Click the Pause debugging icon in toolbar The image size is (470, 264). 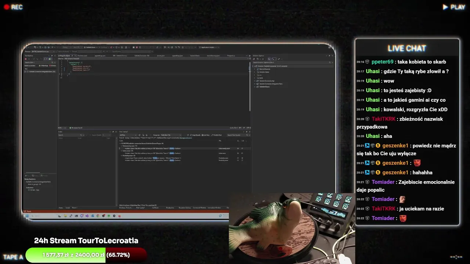(133, 47)
